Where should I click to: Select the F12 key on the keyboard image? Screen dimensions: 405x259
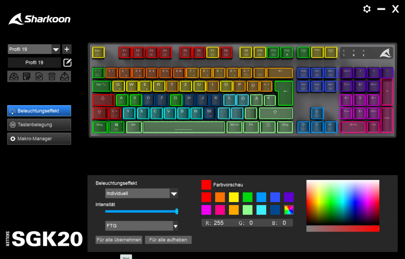(287, 52)
